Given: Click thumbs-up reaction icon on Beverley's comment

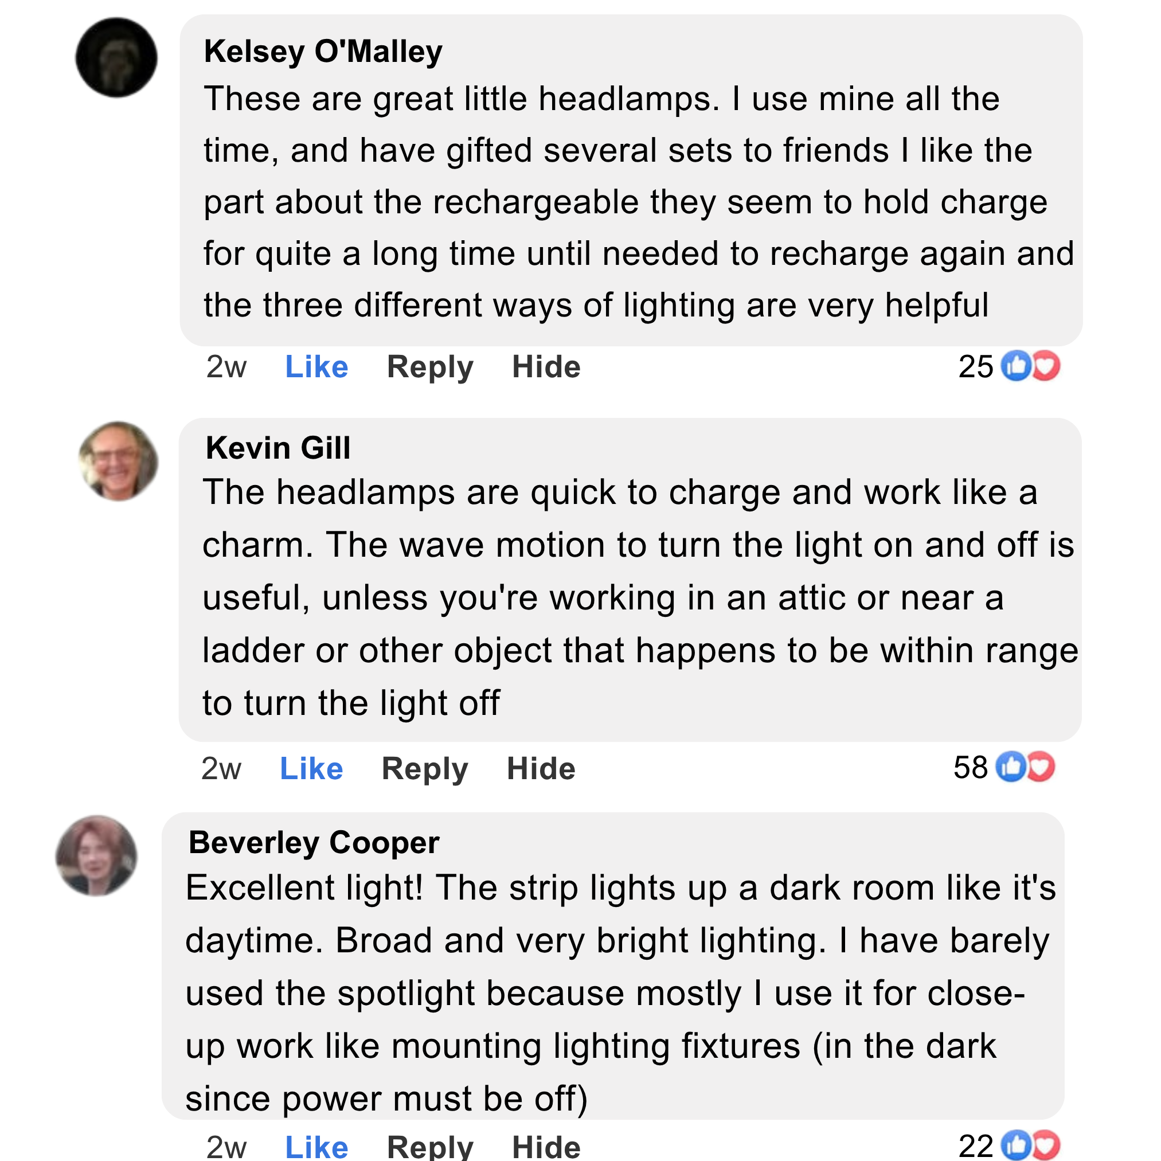Looking at the screenshot, I should (x=1016, y=1146).
